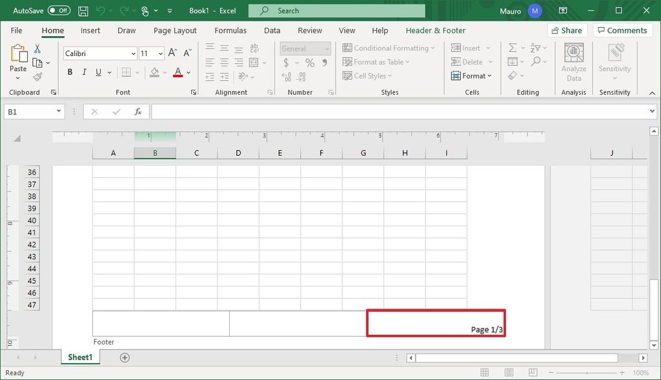Expand the Conditional Formatting menu
This screenshot has height=380, width=661.
pyautogui.click(x=389, y=48)
